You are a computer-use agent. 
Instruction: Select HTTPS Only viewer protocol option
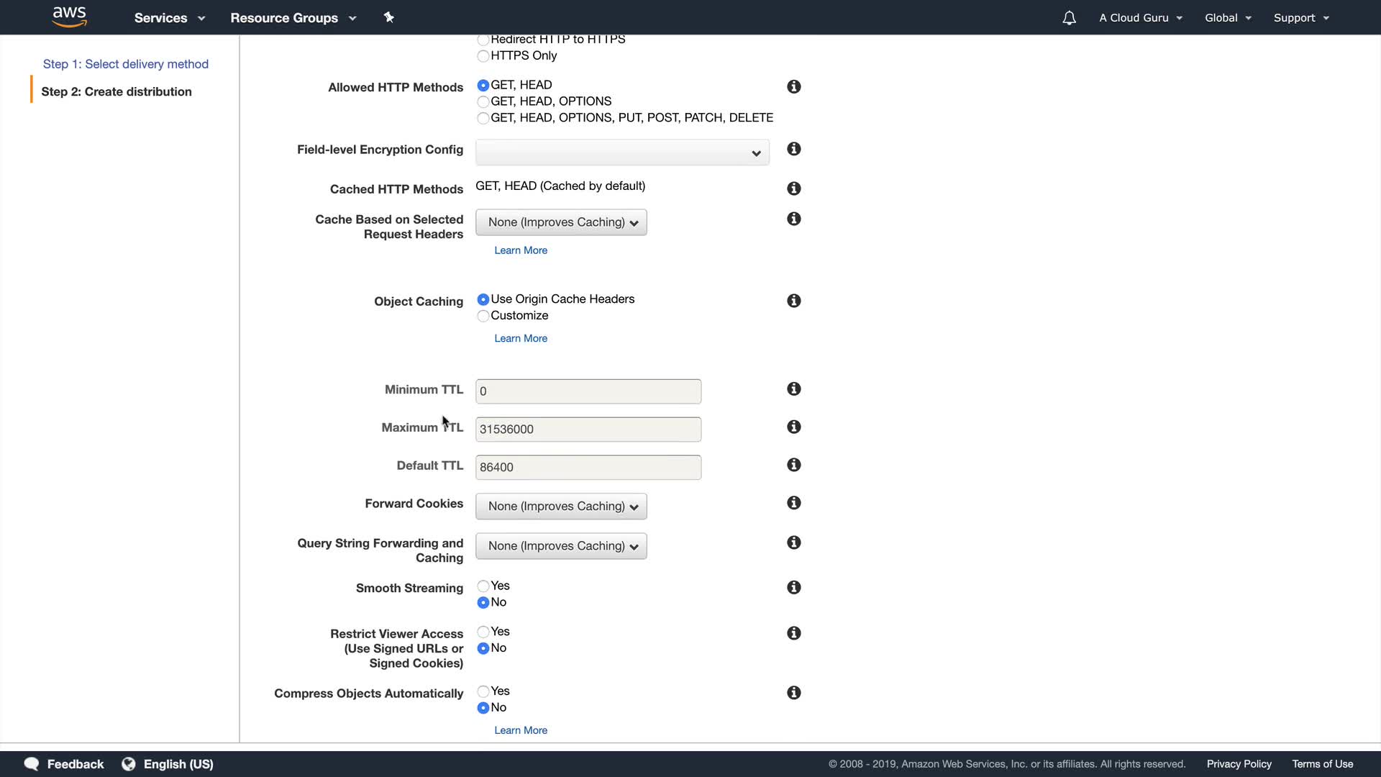483,56
